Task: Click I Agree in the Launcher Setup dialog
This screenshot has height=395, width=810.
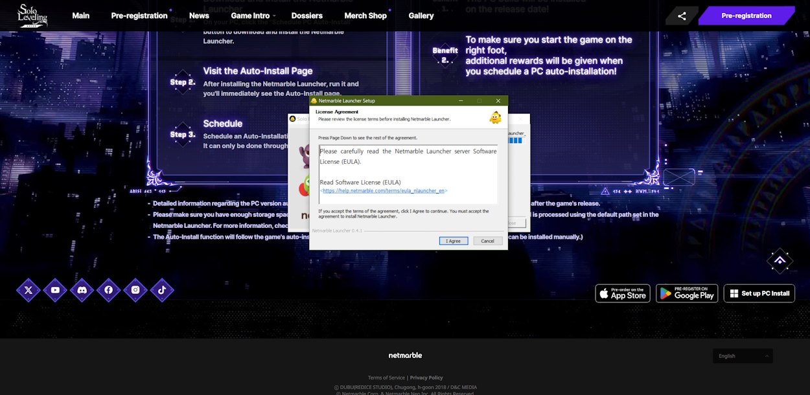Action: coord(454,240)
